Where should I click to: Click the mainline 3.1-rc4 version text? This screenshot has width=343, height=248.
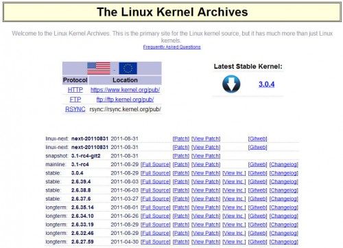click(x=80, y=164)
